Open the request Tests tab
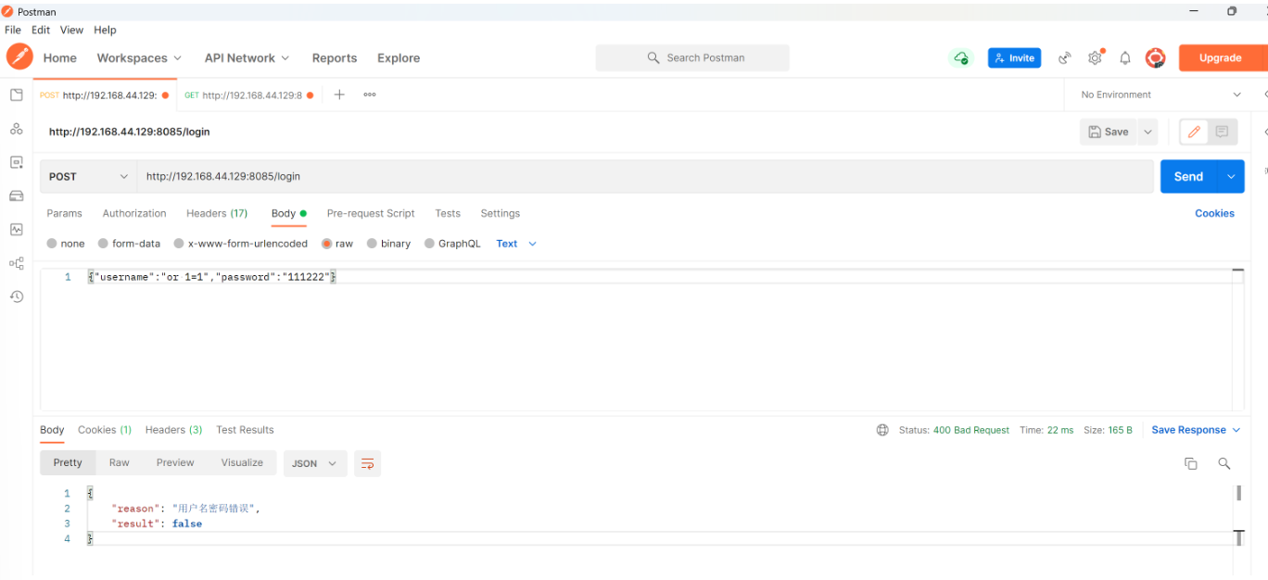Screen dimensions: 1268x580 (448, 213)
